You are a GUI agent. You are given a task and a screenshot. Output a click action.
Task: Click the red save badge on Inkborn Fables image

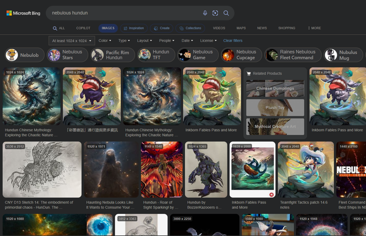[271, 194]
